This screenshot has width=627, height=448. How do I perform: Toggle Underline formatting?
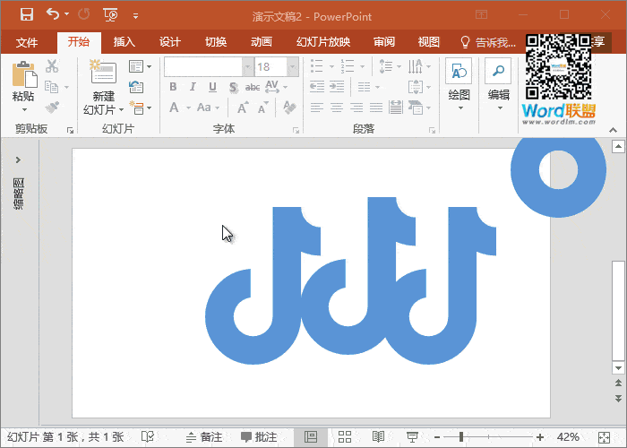point(213,87)
